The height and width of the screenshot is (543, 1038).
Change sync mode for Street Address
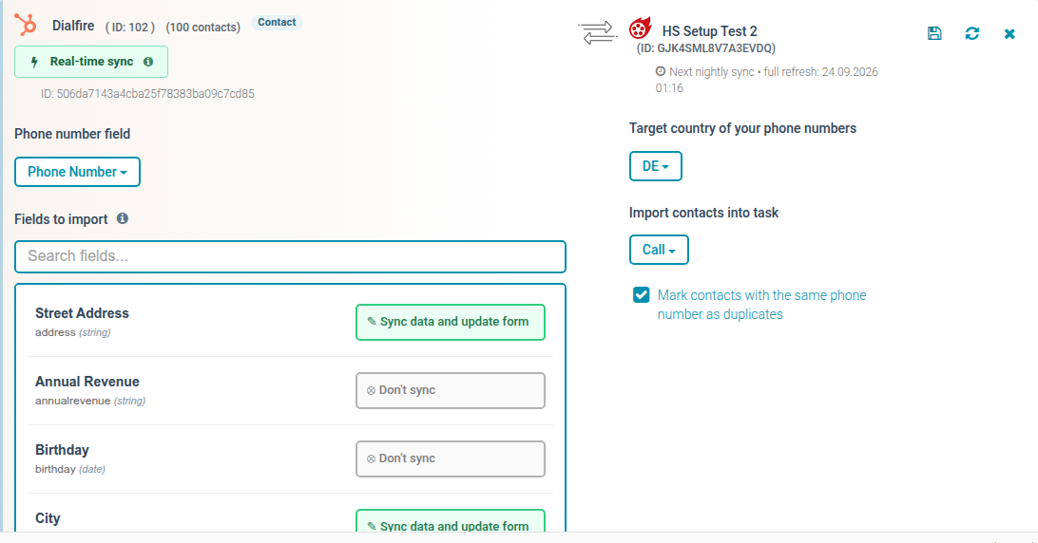[x=451, y=322]
